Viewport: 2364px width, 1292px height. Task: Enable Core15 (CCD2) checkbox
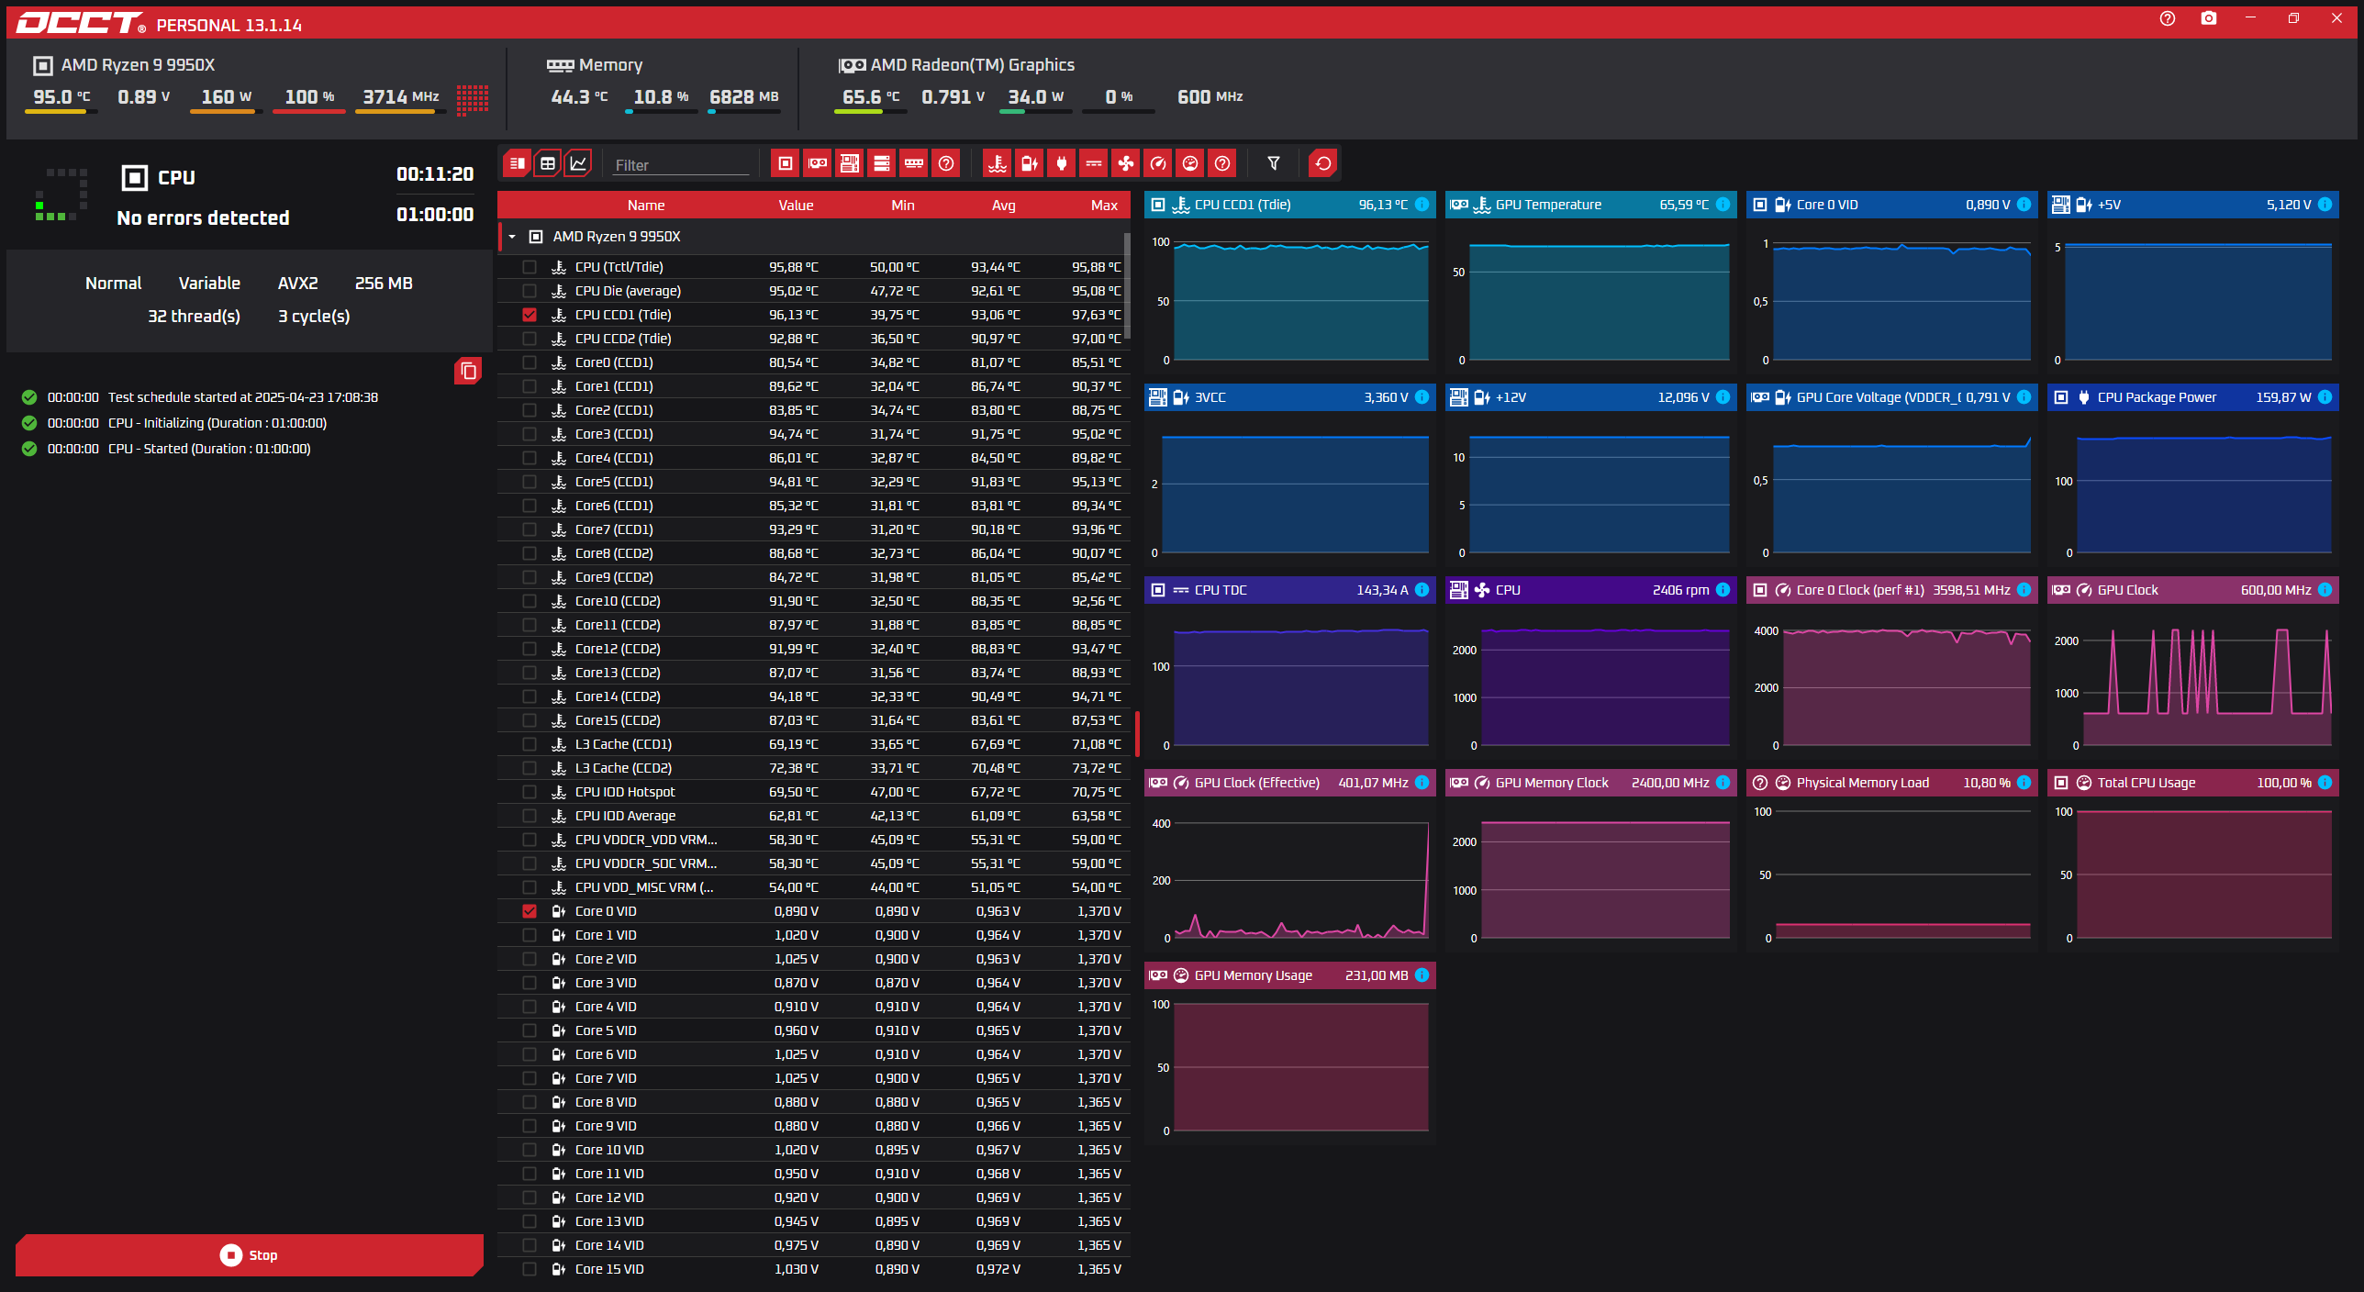point(530,720)
